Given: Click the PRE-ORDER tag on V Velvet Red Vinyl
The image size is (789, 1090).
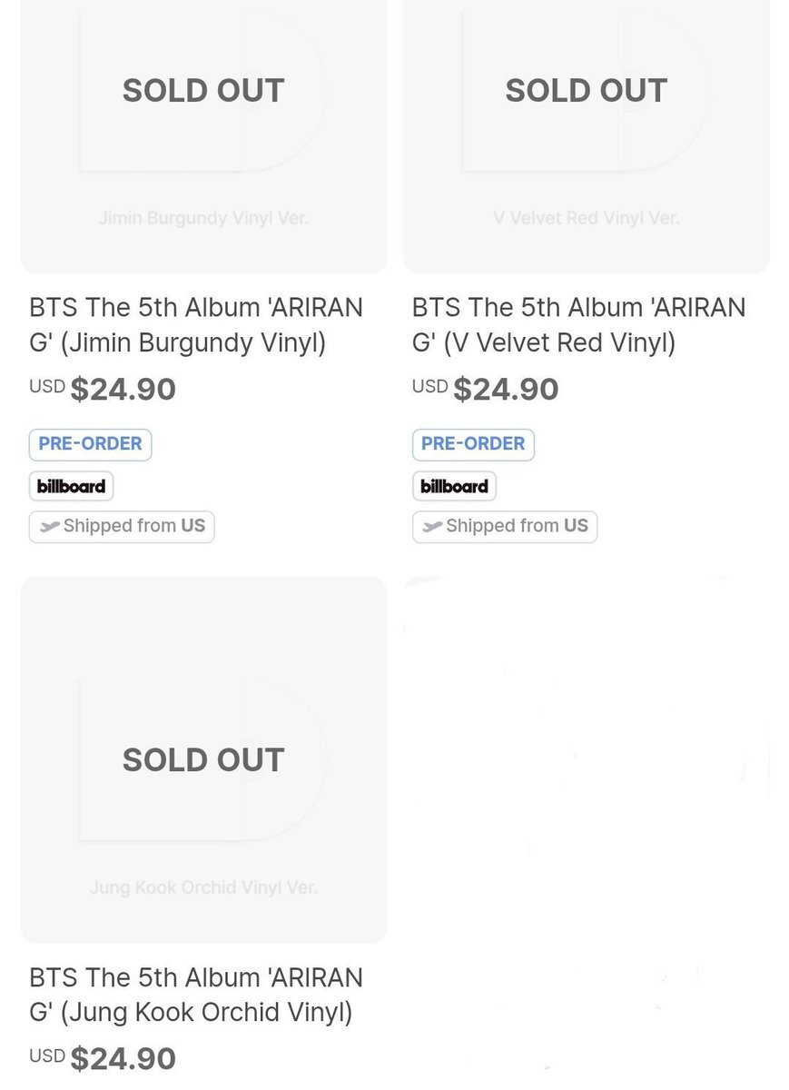Looking at the screenshot, I should tap(473, 444).
